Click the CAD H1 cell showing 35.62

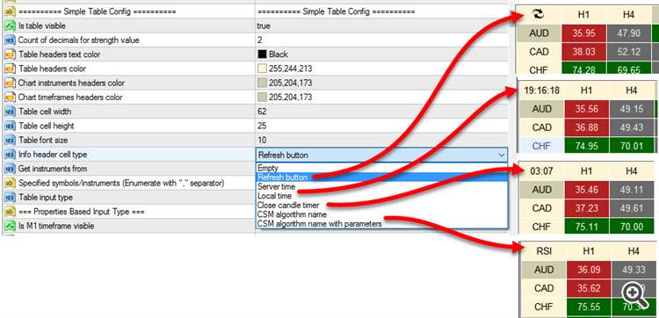(589, 288)
